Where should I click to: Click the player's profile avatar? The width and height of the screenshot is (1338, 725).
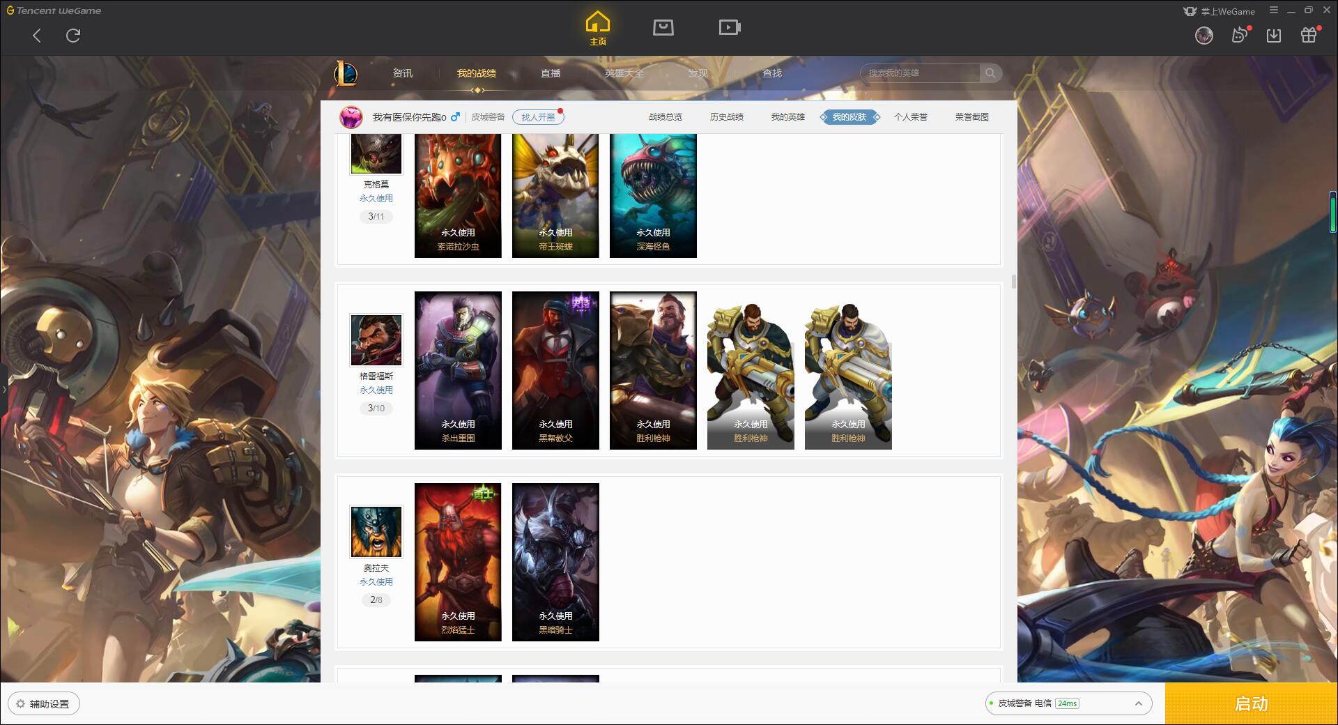coord(351,117)
